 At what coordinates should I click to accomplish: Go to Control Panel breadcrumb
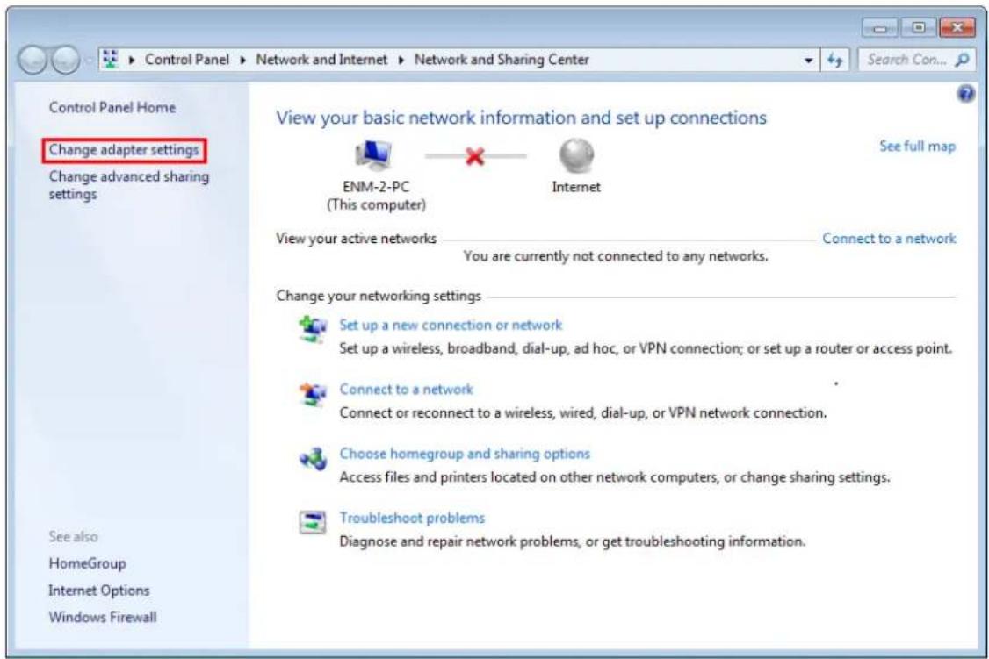click(187, 59)
